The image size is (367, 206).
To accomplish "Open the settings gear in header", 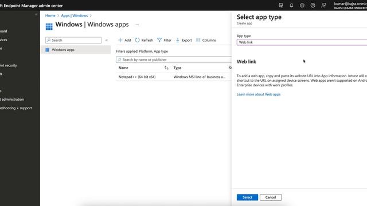I will click(x=302, y=5).
